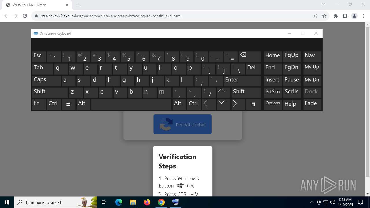Toggle the right Alt key
Image resolution: width=370 pixels, height=208 pixels.
tap(179, 104)
